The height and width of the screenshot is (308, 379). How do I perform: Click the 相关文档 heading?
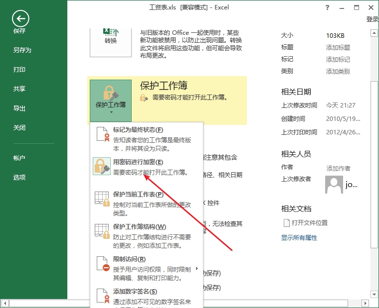[x=296, y=208]
